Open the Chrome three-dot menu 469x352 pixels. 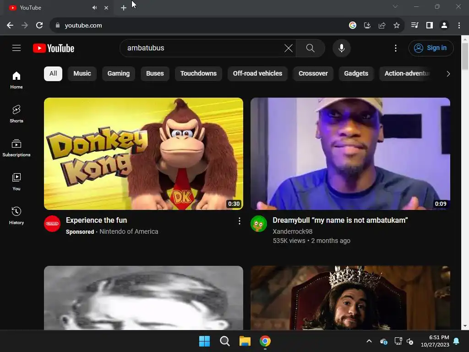pos(459,26)
